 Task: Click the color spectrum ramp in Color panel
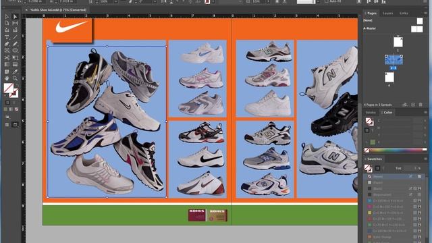[396, 150]
